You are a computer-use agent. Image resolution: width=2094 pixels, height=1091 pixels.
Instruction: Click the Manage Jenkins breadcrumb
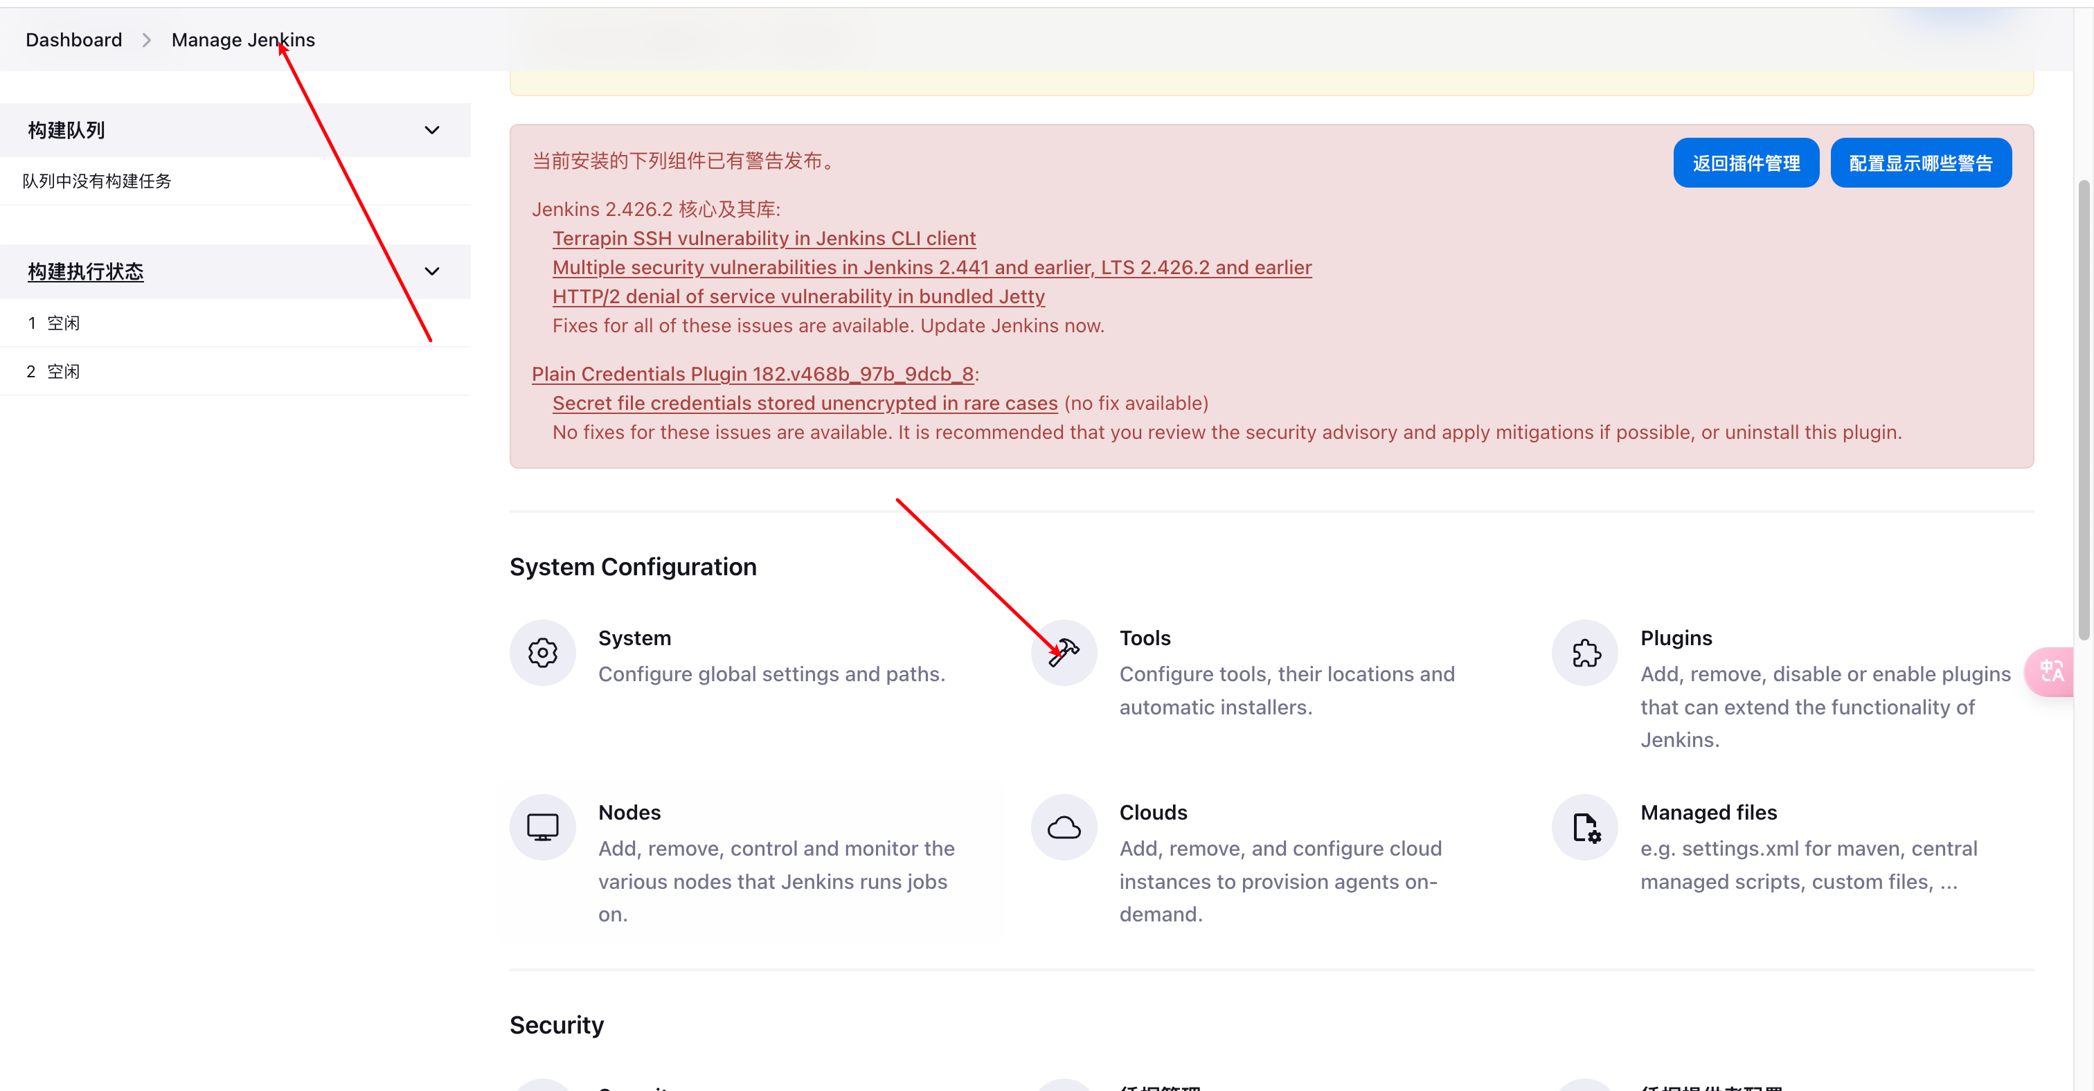243,40
